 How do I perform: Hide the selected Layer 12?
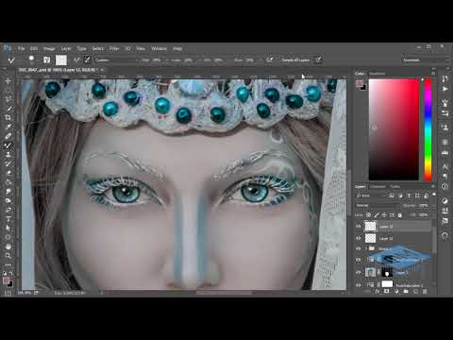[359, 226]
